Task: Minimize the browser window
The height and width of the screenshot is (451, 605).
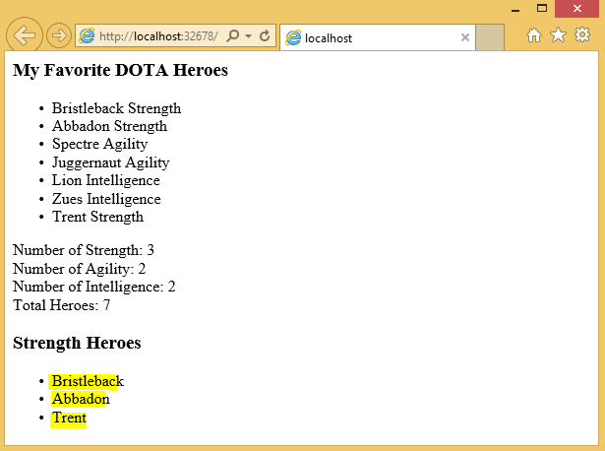Action: (x=515, y=9)
